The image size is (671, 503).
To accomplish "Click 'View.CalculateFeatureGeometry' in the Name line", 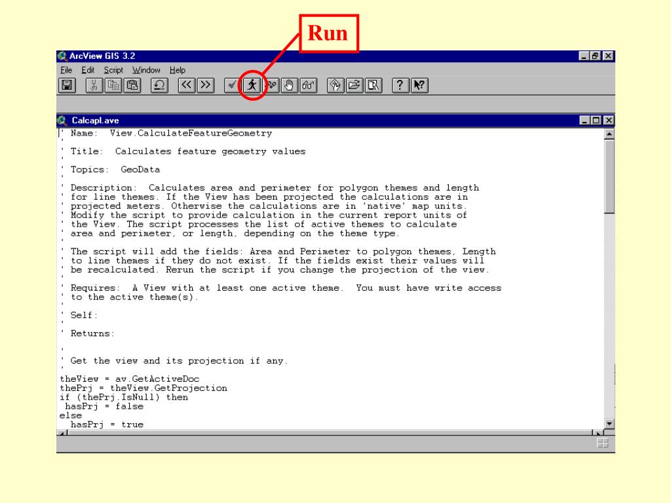I will pos(191,133).
